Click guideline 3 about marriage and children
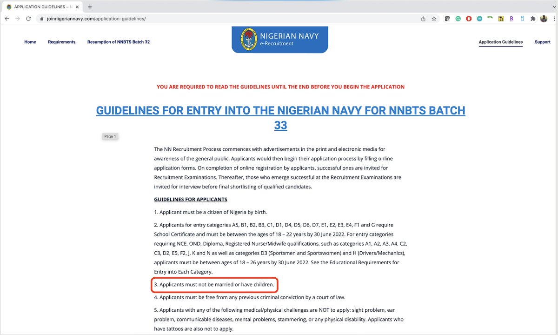 pos(214,284)
